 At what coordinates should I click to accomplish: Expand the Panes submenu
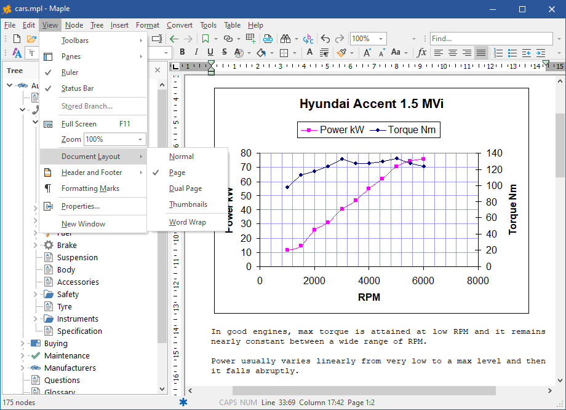(x=93, y=56)
